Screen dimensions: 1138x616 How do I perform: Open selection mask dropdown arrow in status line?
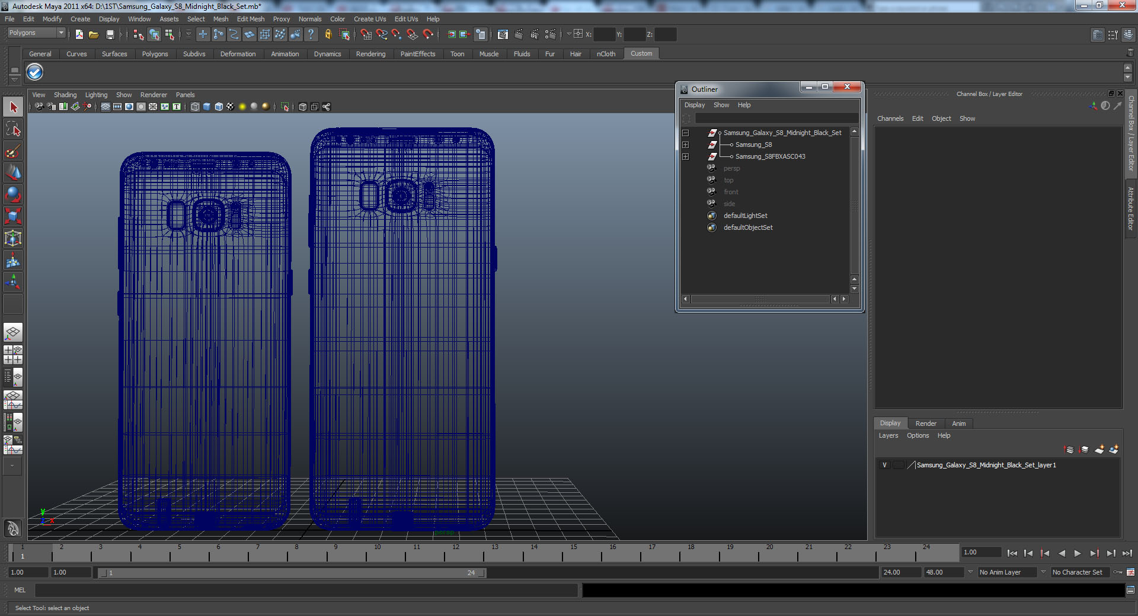pyautogui.click(x=188, y=34)
